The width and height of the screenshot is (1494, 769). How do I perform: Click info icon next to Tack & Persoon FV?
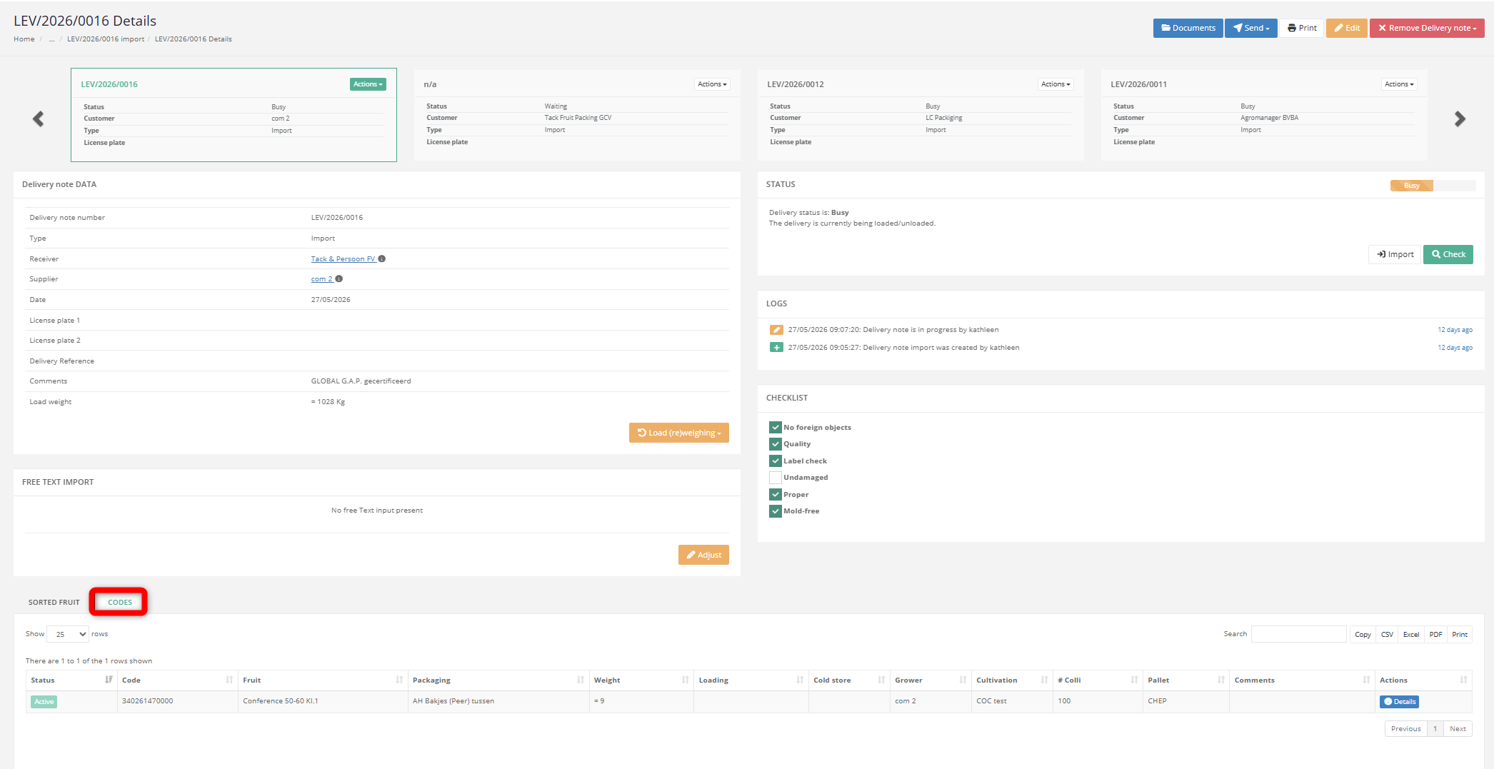coord(382,258)
